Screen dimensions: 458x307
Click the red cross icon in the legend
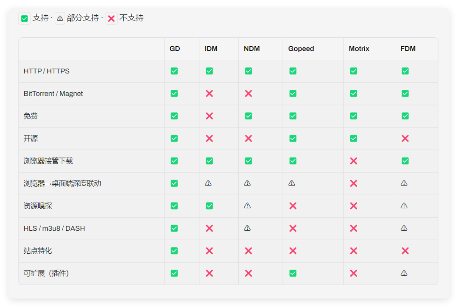click(111, 19)
